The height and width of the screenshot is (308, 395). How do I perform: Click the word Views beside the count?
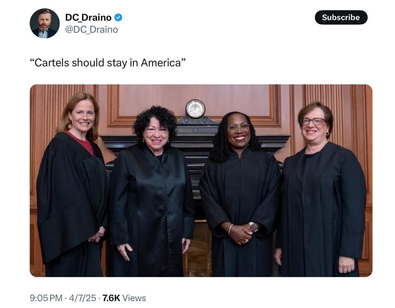134,298
